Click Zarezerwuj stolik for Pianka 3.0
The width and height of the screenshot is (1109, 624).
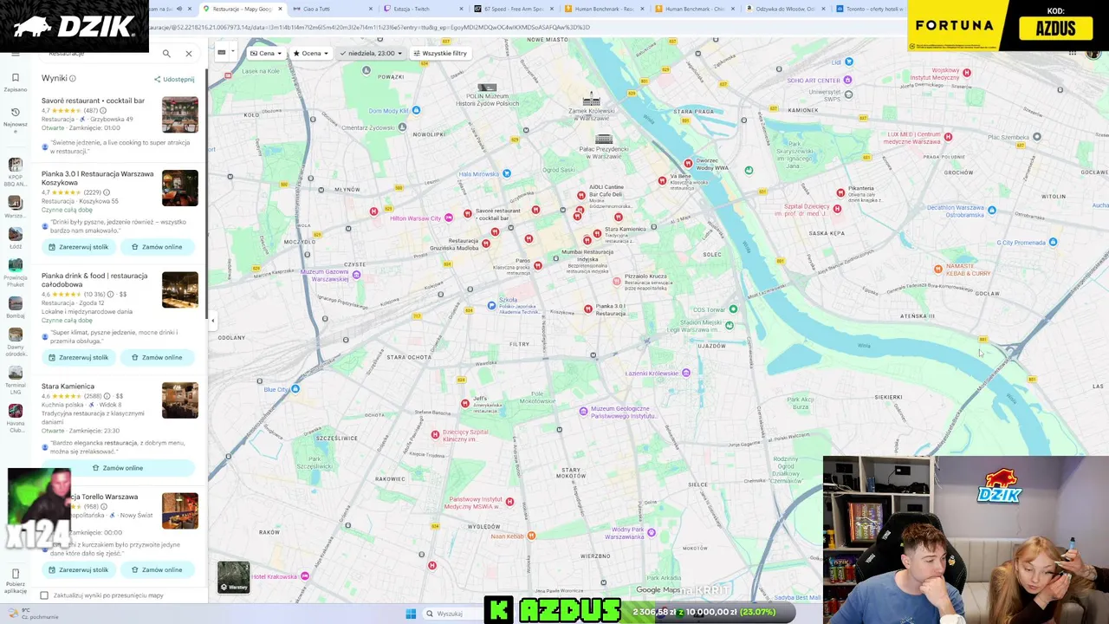79,247
